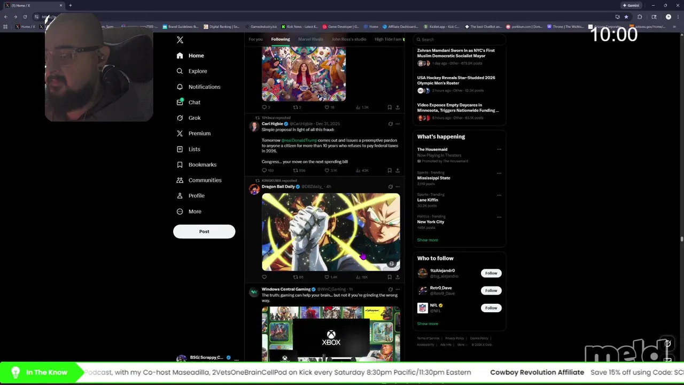Switch to John Ross's studio tab
Screen dimensions: 684x385
(349, 39)
